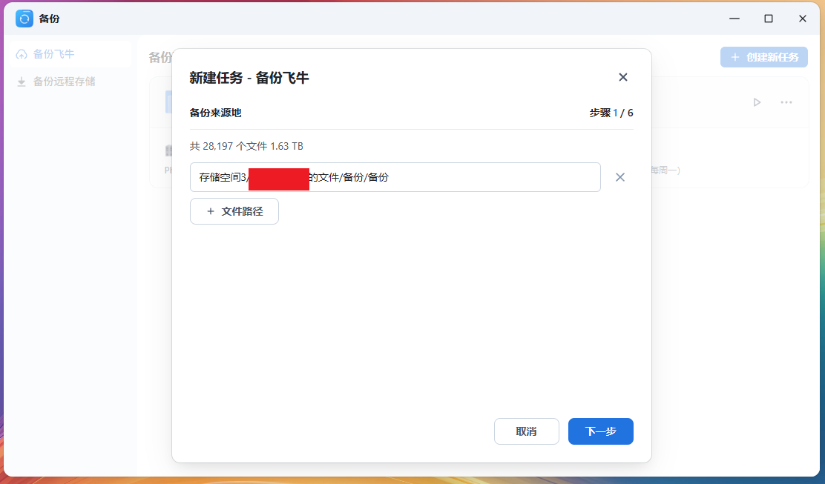Click the 备份来源地 section heading
This screenshot has width=825, height=484.
[x=216, y=113]
